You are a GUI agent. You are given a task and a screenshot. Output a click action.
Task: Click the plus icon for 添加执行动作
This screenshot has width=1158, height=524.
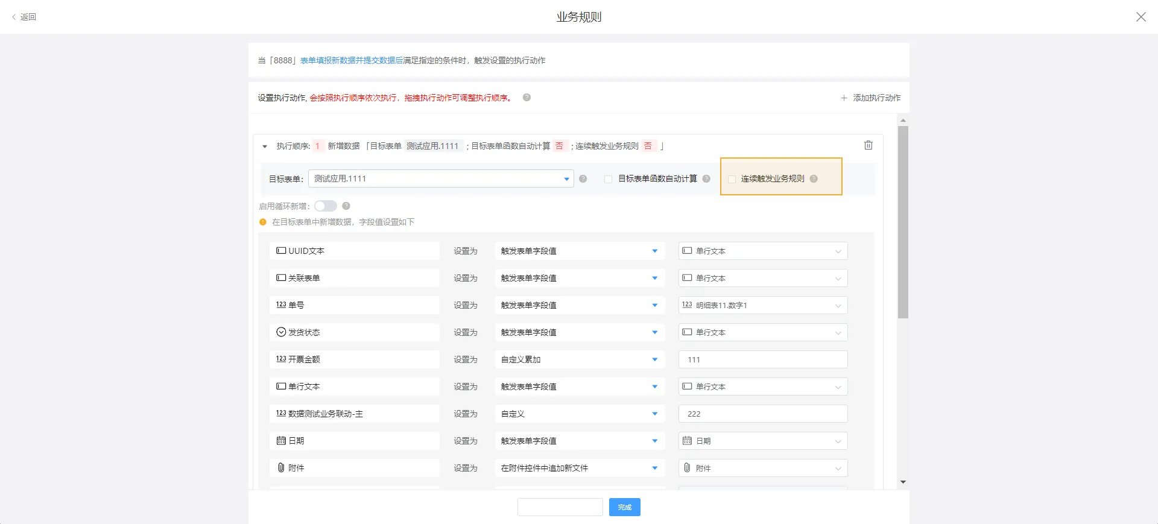844,98
